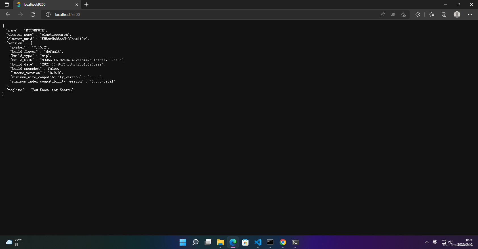Open the browser profile avatar

click(x=457, y=14)
